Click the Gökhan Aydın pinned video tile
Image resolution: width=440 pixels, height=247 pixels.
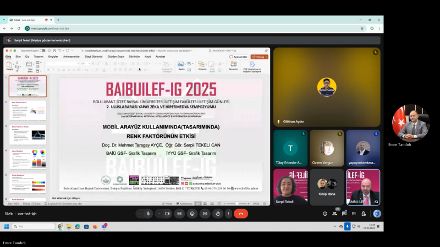[327, 87]
